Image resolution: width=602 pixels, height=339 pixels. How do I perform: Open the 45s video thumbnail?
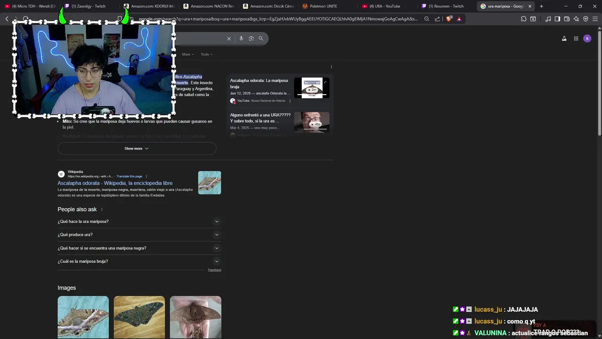tap(312, 122)
